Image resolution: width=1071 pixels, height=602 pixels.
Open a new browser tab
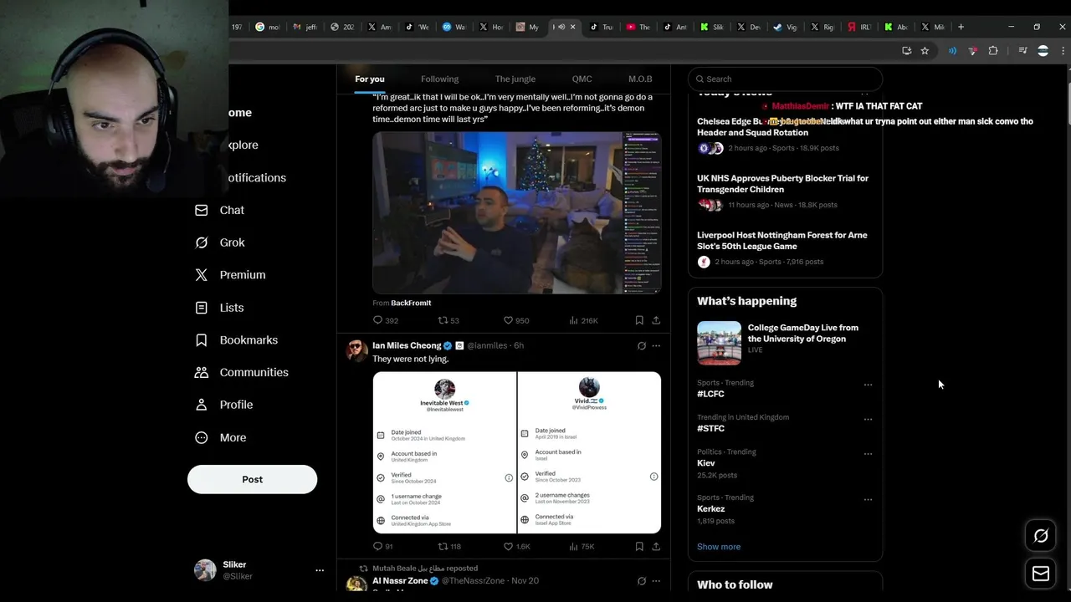pos(961,27)
